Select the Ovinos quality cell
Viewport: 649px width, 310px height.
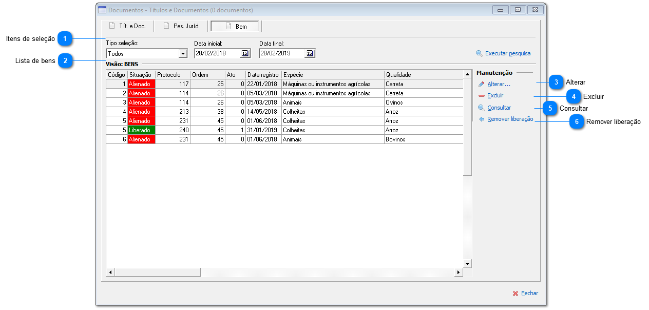click(424, 102)
